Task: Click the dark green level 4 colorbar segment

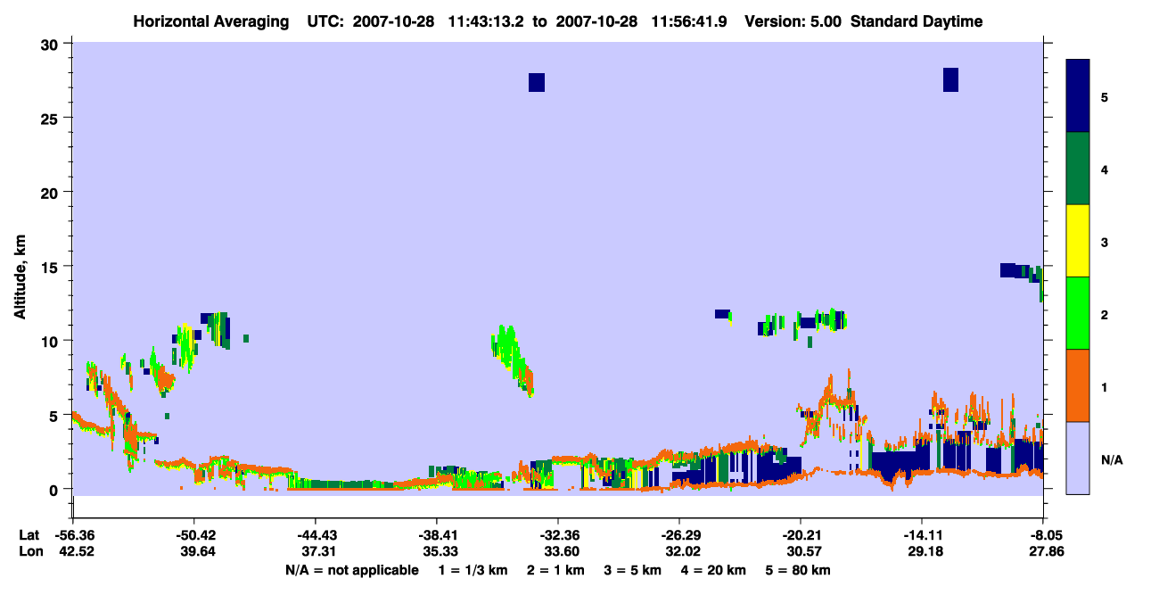Action: (x=1078, y=169)
